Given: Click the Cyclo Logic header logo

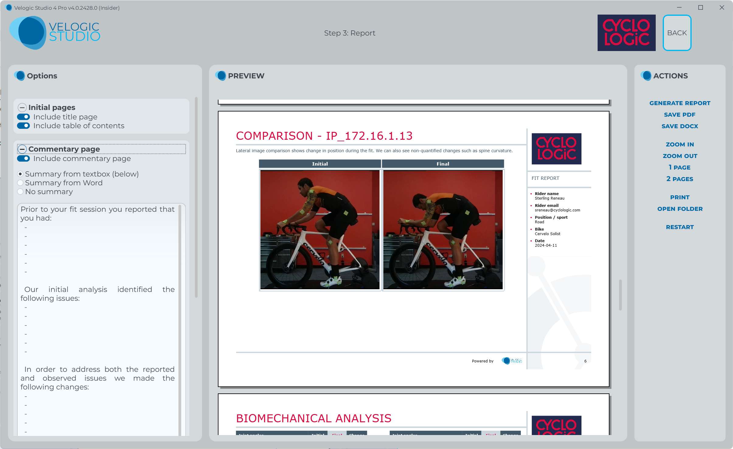Looking at the screenshot, I should [627, 33].
